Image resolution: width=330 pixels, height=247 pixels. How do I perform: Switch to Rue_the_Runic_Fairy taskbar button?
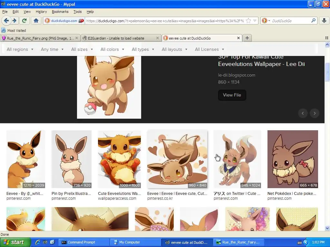coord(239,242)
